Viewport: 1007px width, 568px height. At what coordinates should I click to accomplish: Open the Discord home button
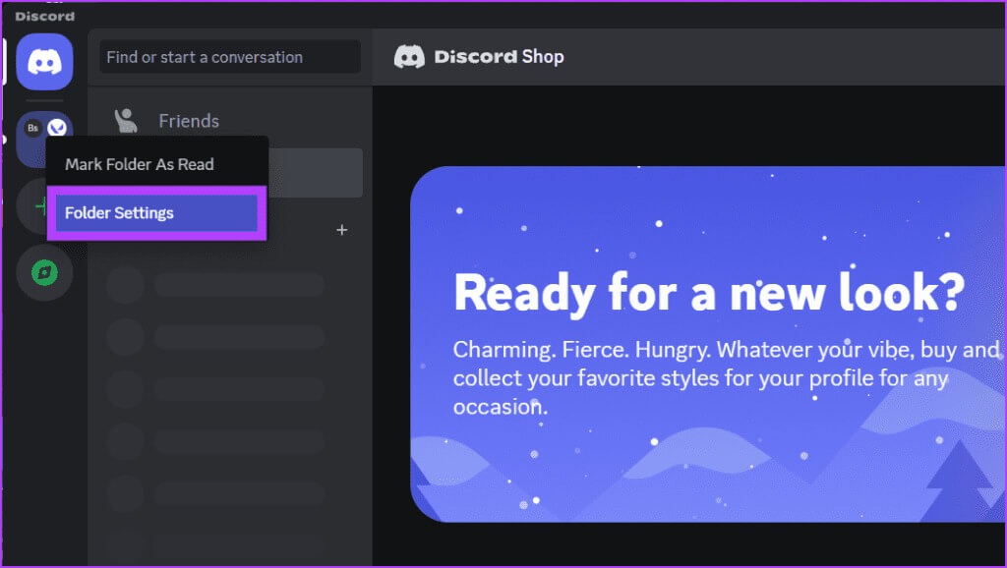[44, 62]
